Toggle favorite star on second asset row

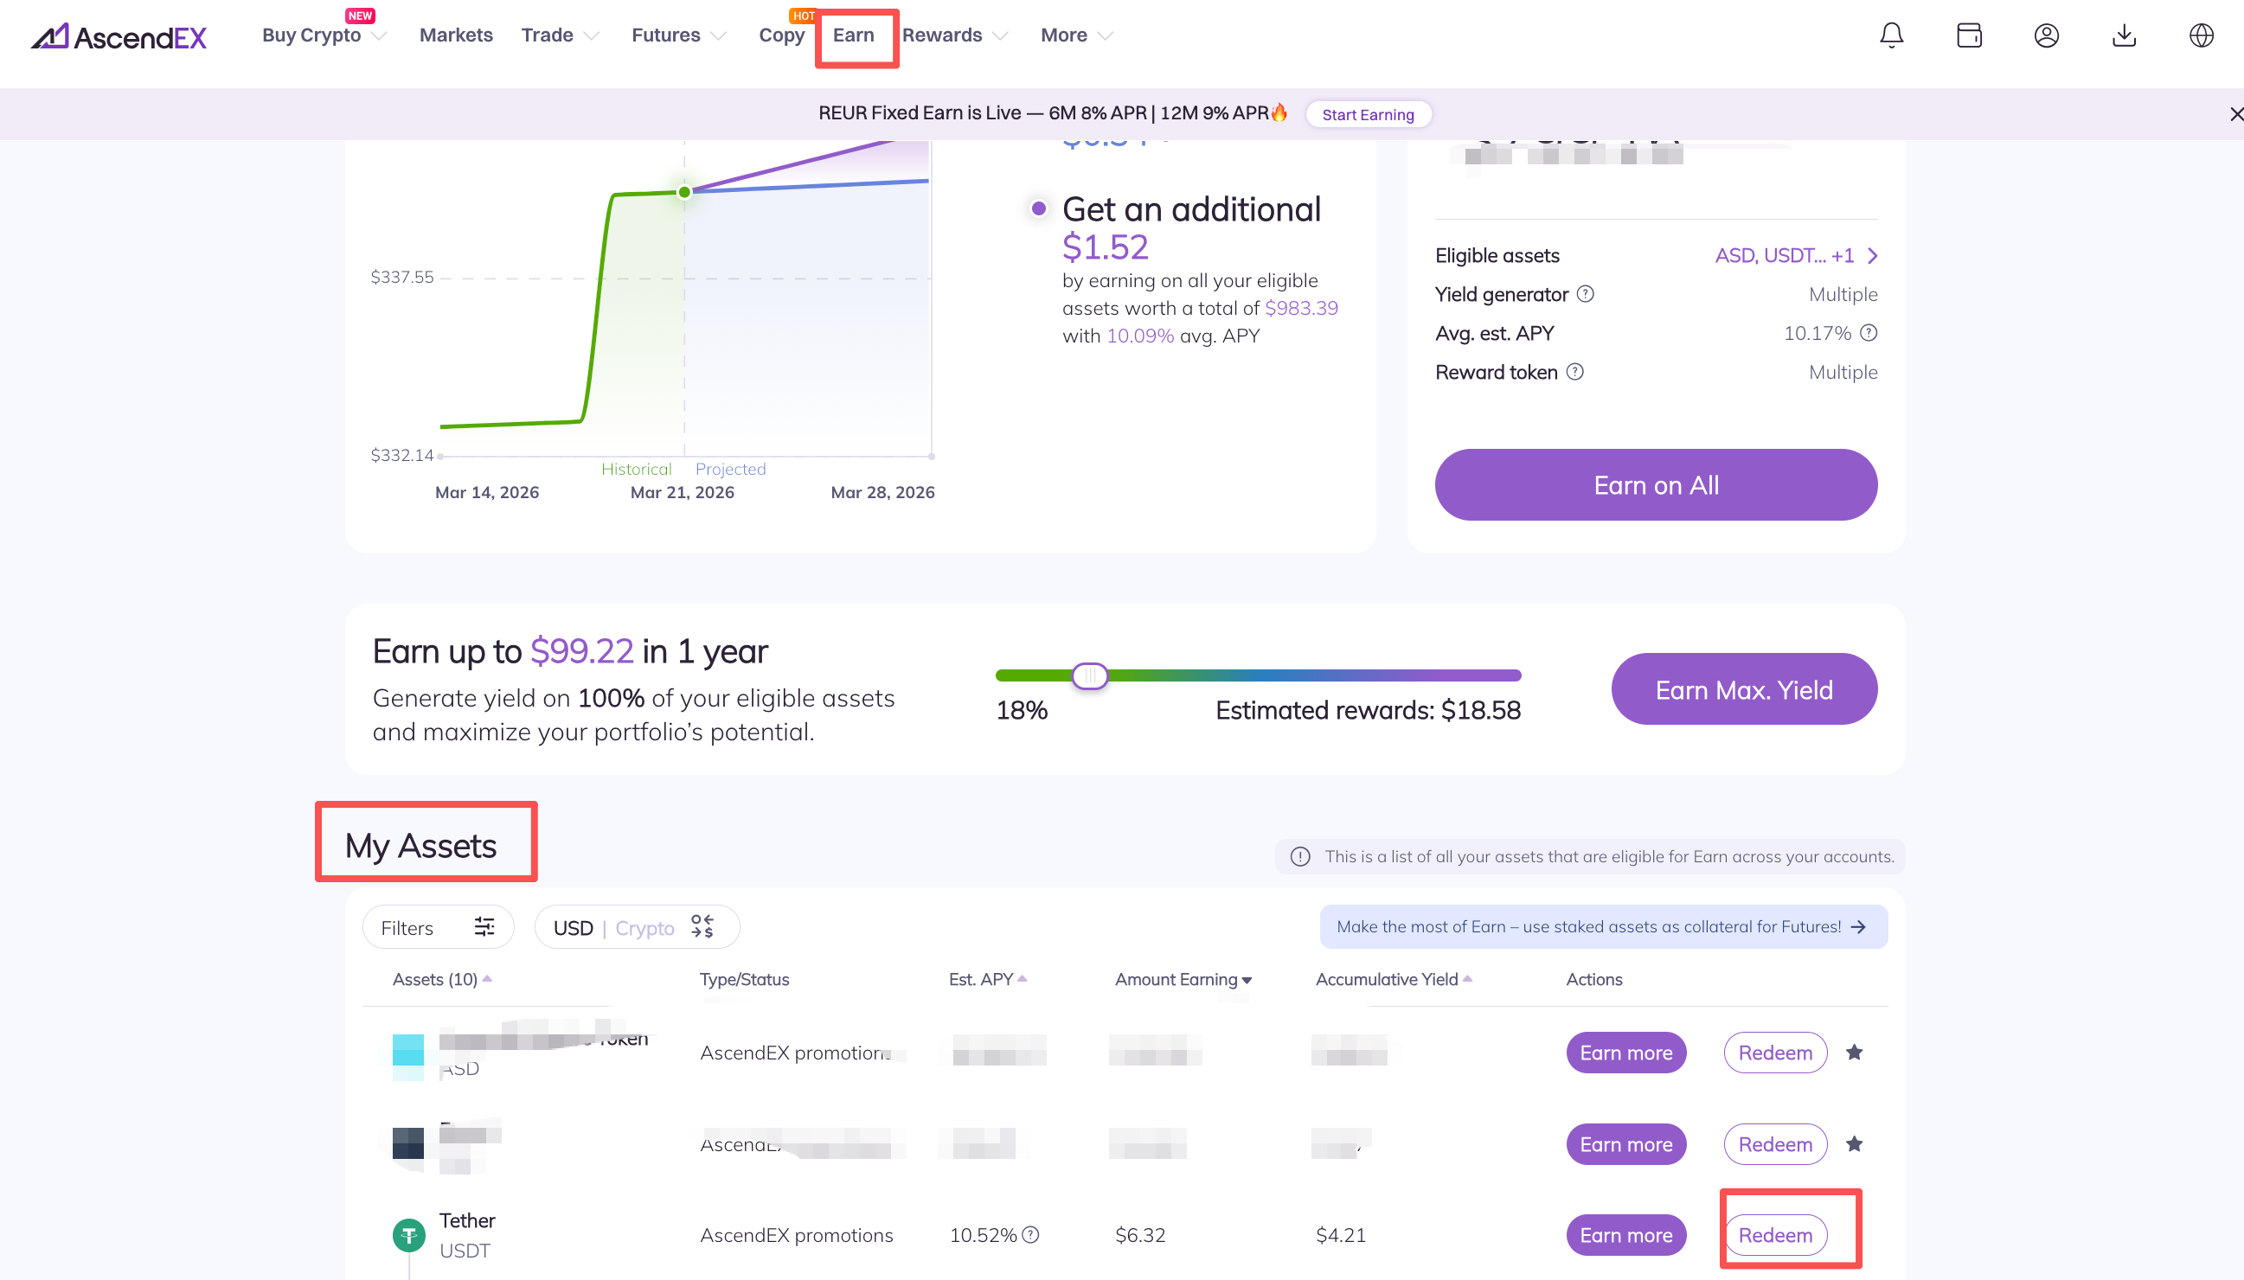click(x=1854, y=1143)
